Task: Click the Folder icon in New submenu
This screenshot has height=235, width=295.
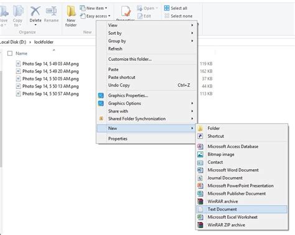Action: 200,128
